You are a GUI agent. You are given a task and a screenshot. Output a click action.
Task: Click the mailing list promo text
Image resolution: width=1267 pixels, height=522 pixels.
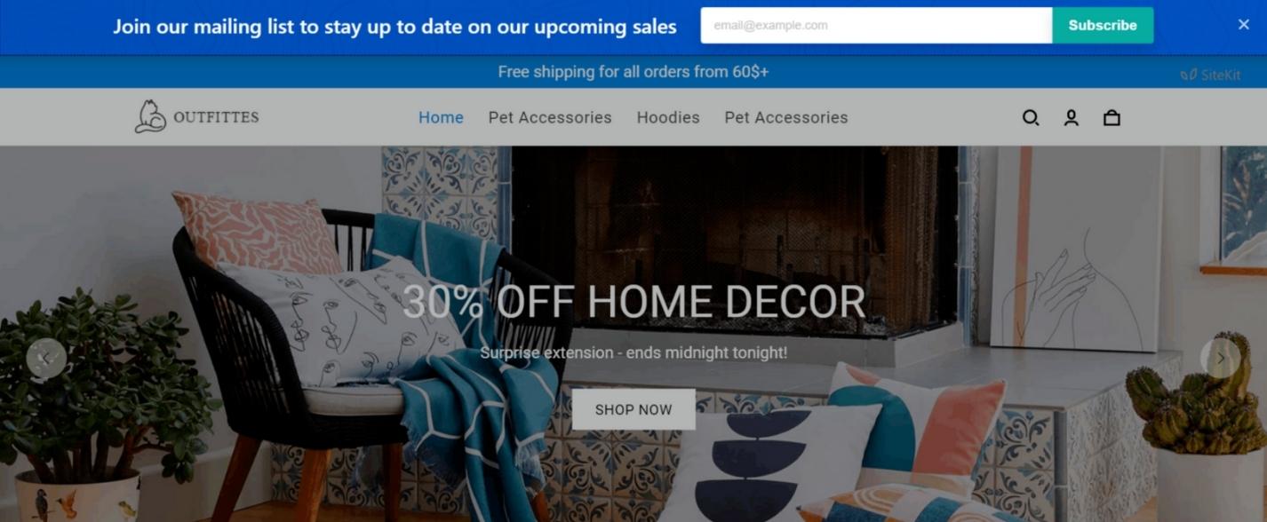(x=394, y=27)
